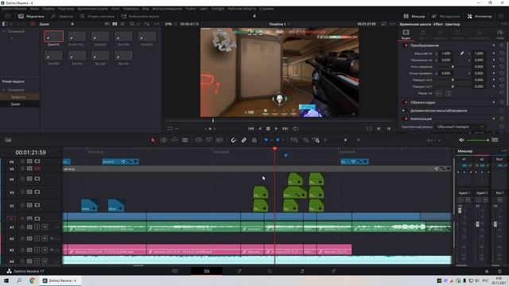Solo audio track A3
This screenshot has width=509, height=286.
point(37,250)
